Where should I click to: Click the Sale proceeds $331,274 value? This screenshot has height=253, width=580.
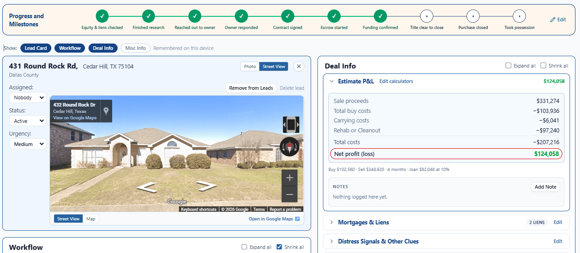[x=547, y=101]
